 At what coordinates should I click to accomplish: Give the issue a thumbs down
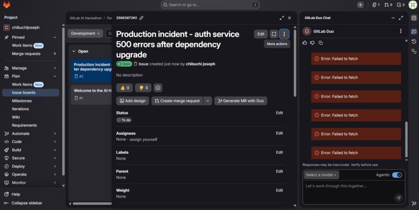click(x=143, y=88)
